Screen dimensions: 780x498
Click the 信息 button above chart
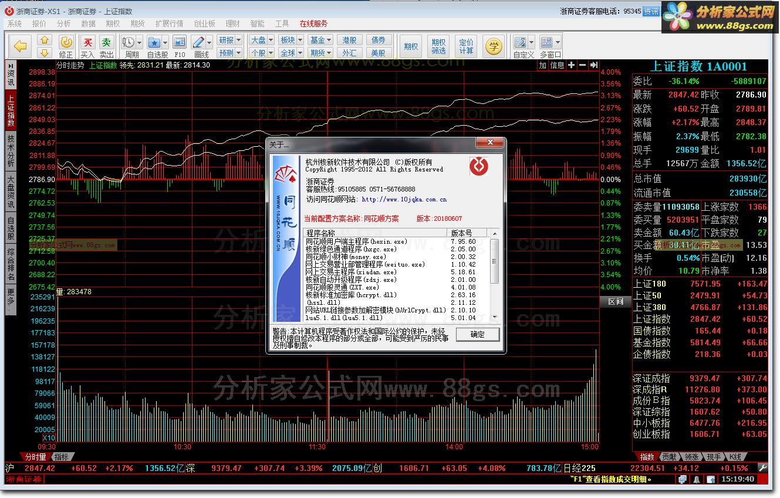click(557, 65)
